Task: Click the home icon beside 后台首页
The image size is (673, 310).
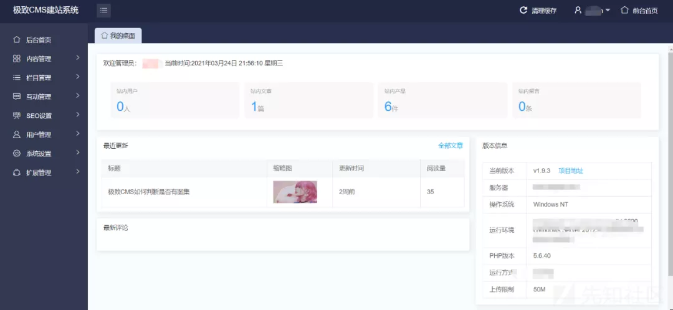Action: click(17, 40)
